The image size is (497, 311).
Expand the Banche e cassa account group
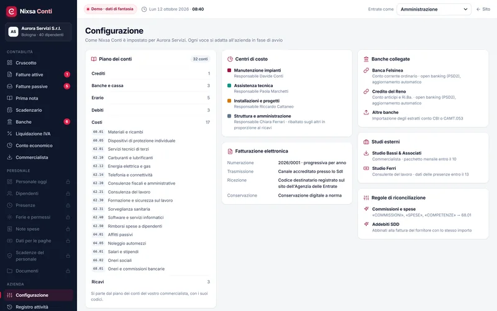[x=150, y=85]
